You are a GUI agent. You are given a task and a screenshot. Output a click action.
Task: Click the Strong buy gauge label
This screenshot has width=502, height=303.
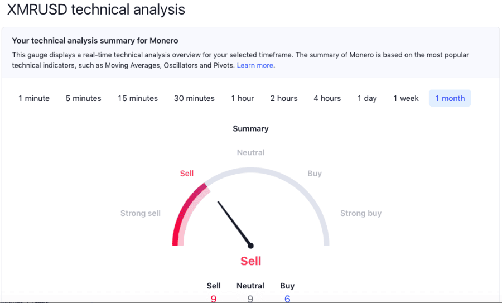click(361, 213)
